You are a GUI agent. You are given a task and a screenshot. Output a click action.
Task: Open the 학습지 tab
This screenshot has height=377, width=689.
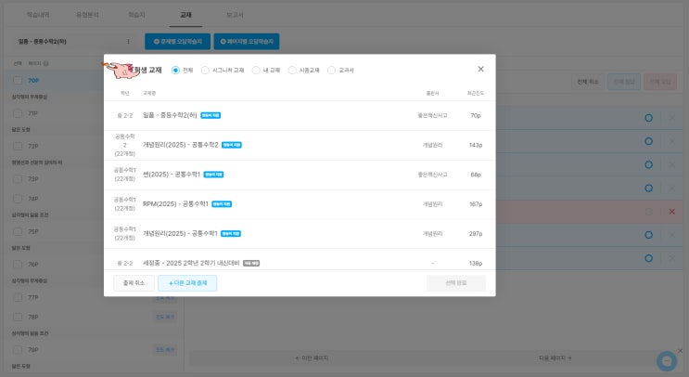pyautogui.click(x=137, y=16)
